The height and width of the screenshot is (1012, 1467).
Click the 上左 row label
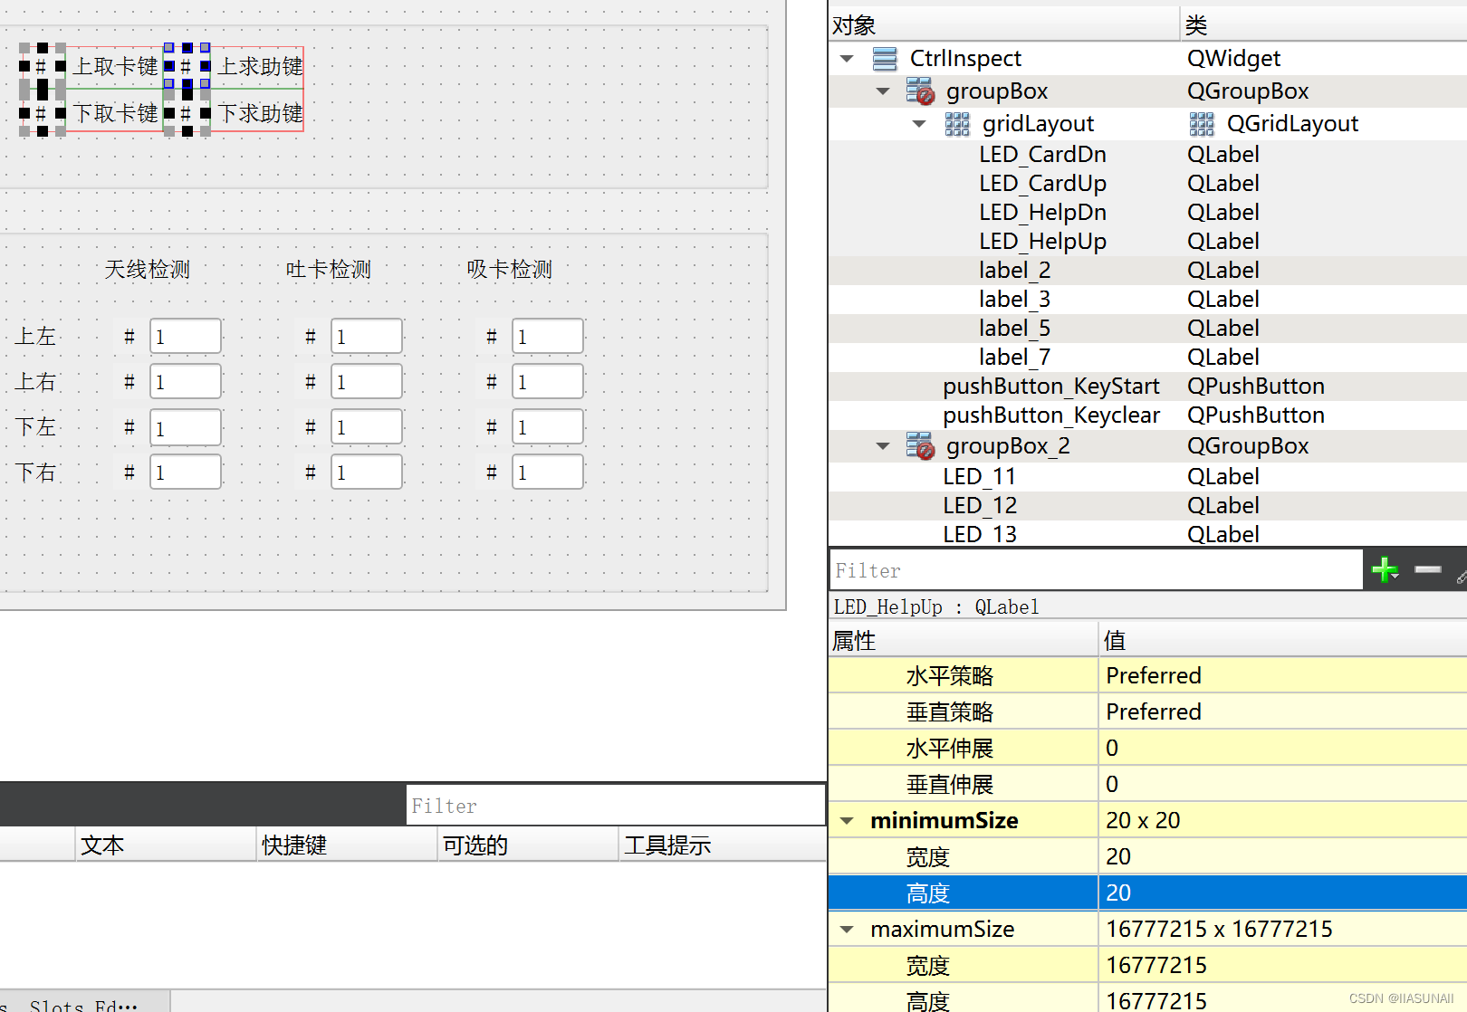tap(35, 337)
